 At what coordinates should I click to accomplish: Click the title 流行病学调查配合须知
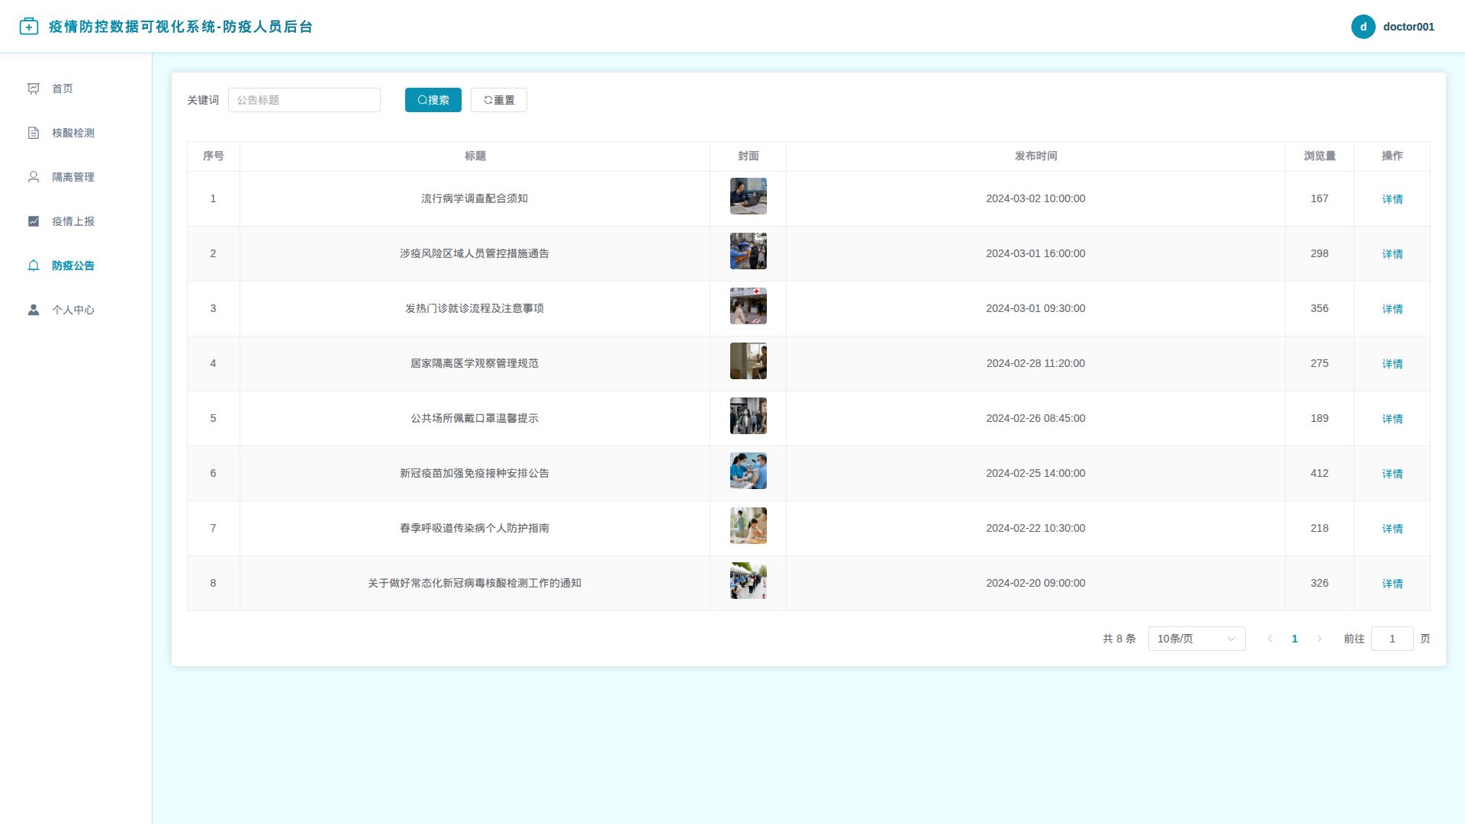click(475, 198)
